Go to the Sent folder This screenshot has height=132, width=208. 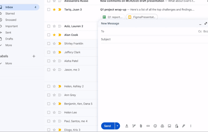8,32
